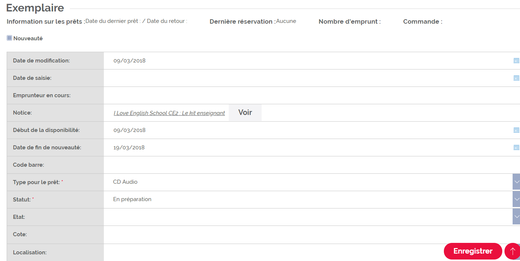Toggle the Nouveauté checkbox
Screen dimensions: 520x261
click(x=9, y=38)
